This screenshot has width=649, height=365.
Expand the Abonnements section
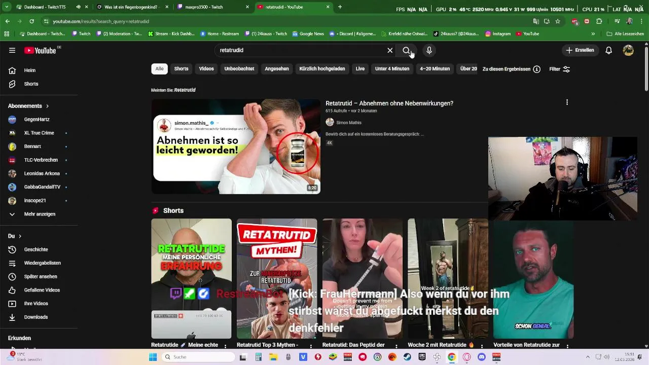(28, 106)
